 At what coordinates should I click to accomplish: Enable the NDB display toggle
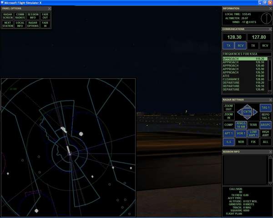click(241, 142)
